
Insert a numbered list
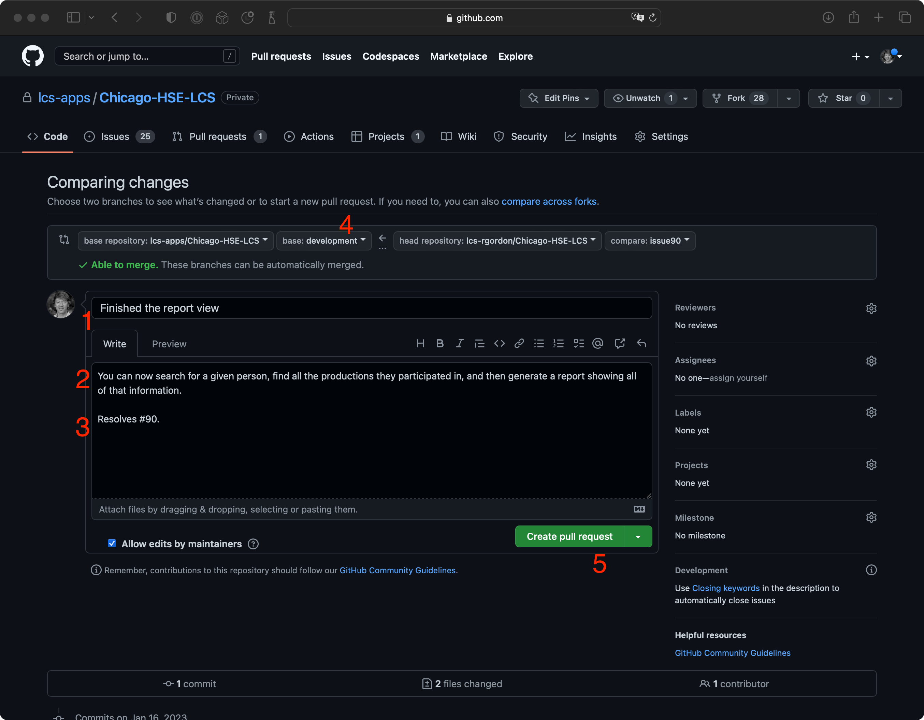coord(559,344)
